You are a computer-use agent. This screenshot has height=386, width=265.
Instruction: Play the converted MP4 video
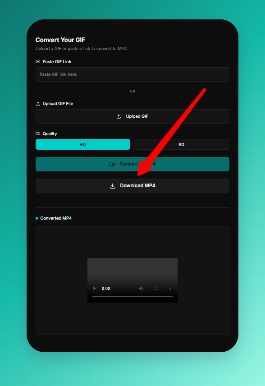tap(95, 288)
